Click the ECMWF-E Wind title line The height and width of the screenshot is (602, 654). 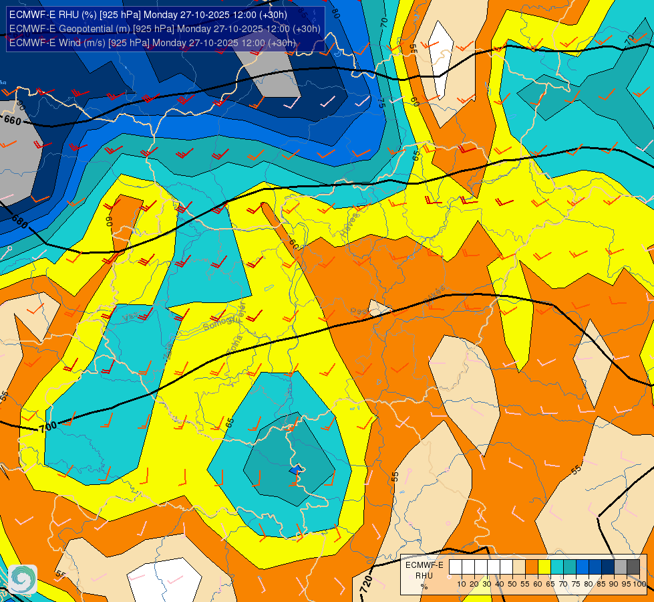pyautogui.click(x=153, y=43)
